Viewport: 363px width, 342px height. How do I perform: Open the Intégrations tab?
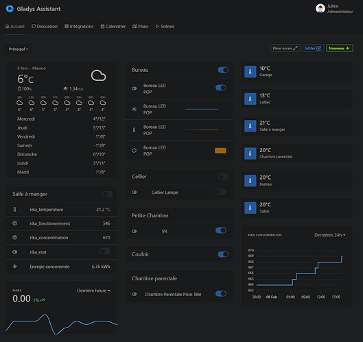[79, 26]
